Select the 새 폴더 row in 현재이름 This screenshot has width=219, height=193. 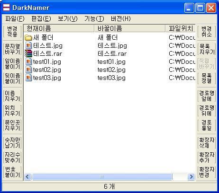(x=43, y=38)
